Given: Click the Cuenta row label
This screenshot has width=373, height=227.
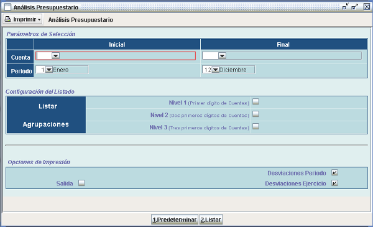Looking at the screenshot, I should pos(21,57).
